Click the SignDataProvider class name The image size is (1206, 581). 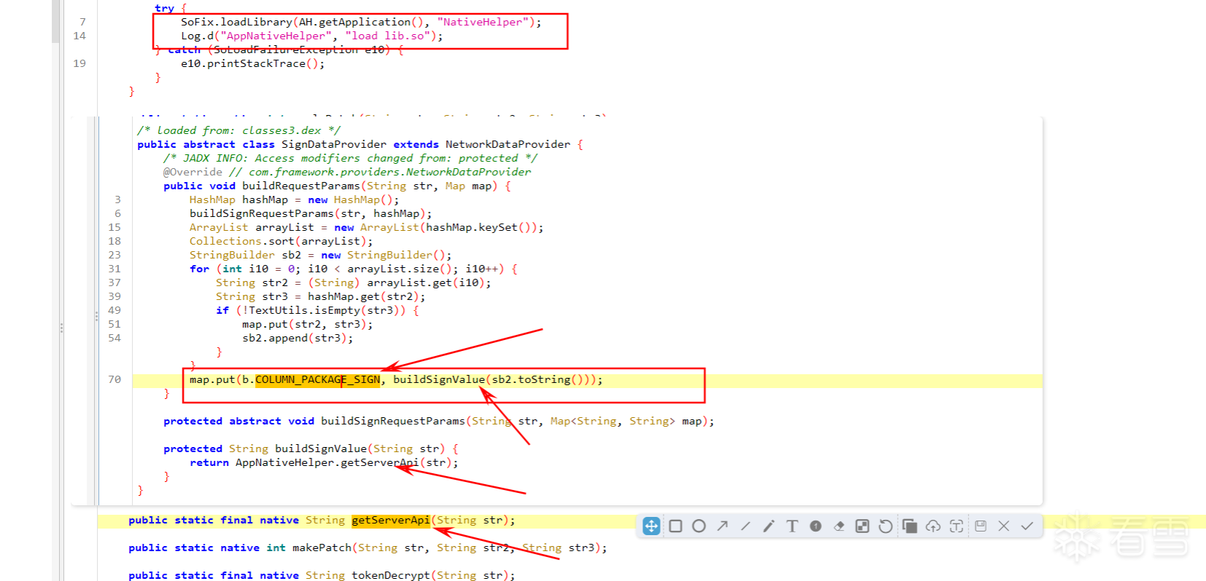[x=334, y=144]
